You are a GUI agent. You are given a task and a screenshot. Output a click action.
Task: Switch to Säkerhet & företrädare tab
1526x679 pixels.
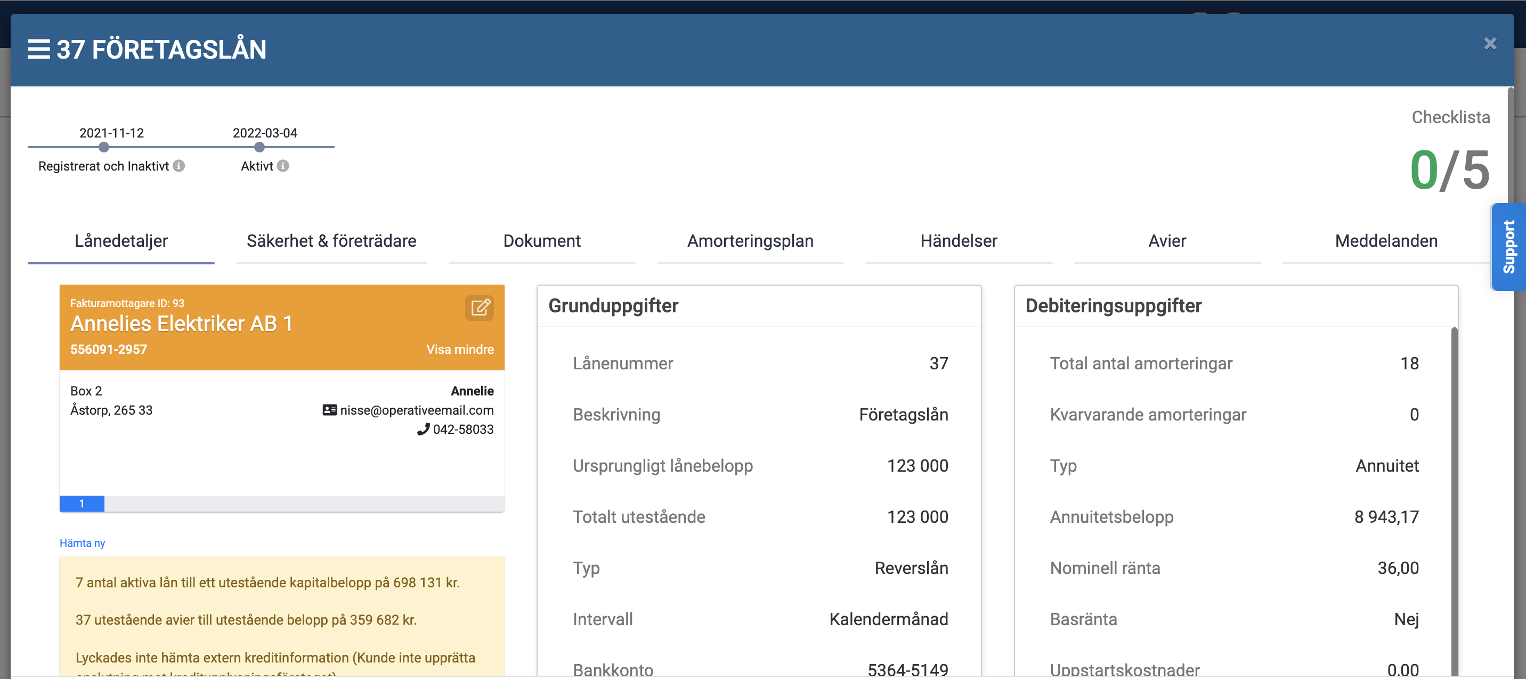pos(331,241)
